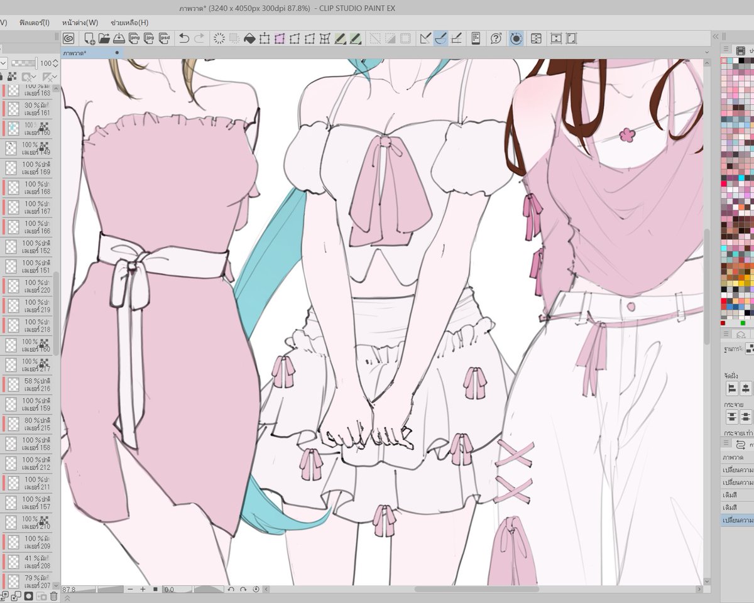Click the Open file folder icon
Screen dimensions: 754x603
[104, 38]
